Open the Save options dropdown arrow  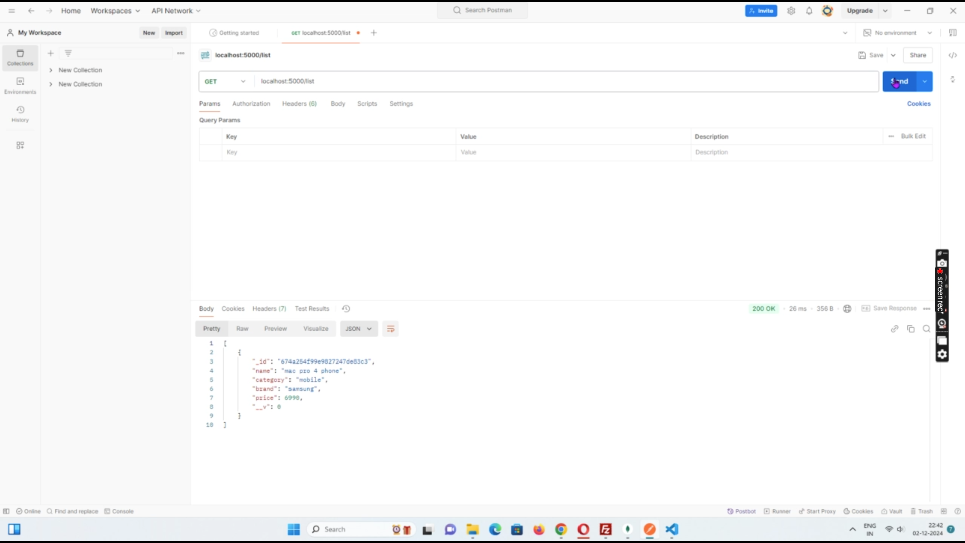pyautogui.click(x=893, y=55)
